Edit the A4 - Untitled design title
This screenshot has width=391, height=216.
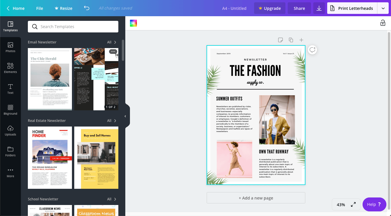234,8
